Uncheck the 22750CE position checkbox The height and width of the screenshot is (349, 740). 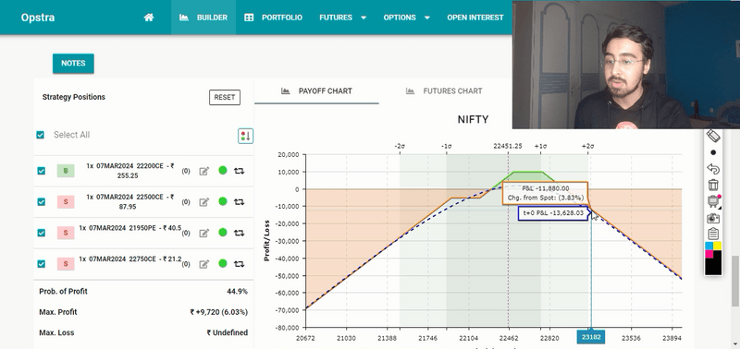(x=41, y=264)
